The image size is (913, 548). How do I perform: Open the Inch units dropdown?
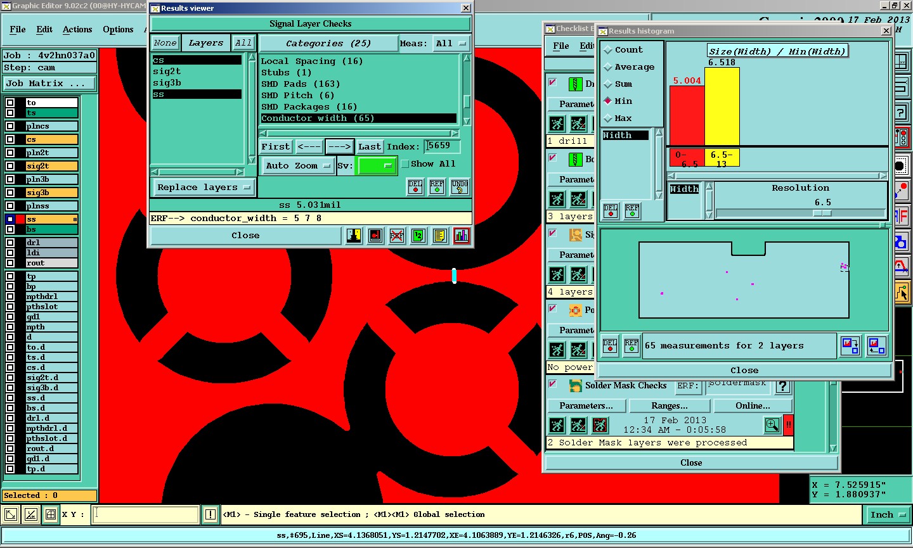point(888,515)
